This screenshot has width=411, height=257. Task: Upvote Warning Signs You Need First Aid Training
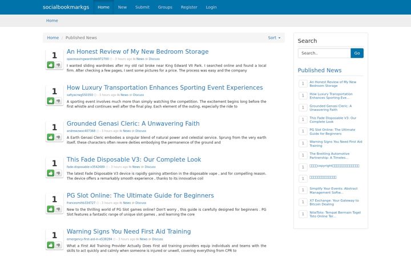point(51,245)
